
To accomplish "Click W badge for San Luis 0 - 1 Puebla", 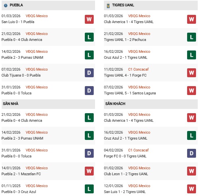I will tap(89, 19).
